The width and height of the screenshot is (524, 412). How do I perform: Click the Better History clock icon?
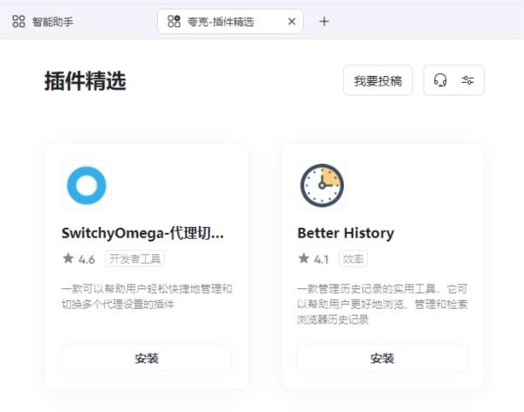[x=322, y=185]
